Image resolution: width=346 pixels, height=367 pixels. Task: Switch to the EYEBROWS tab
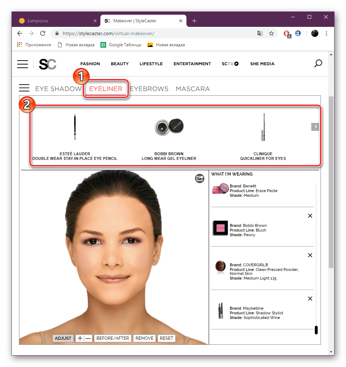point(149,89)
